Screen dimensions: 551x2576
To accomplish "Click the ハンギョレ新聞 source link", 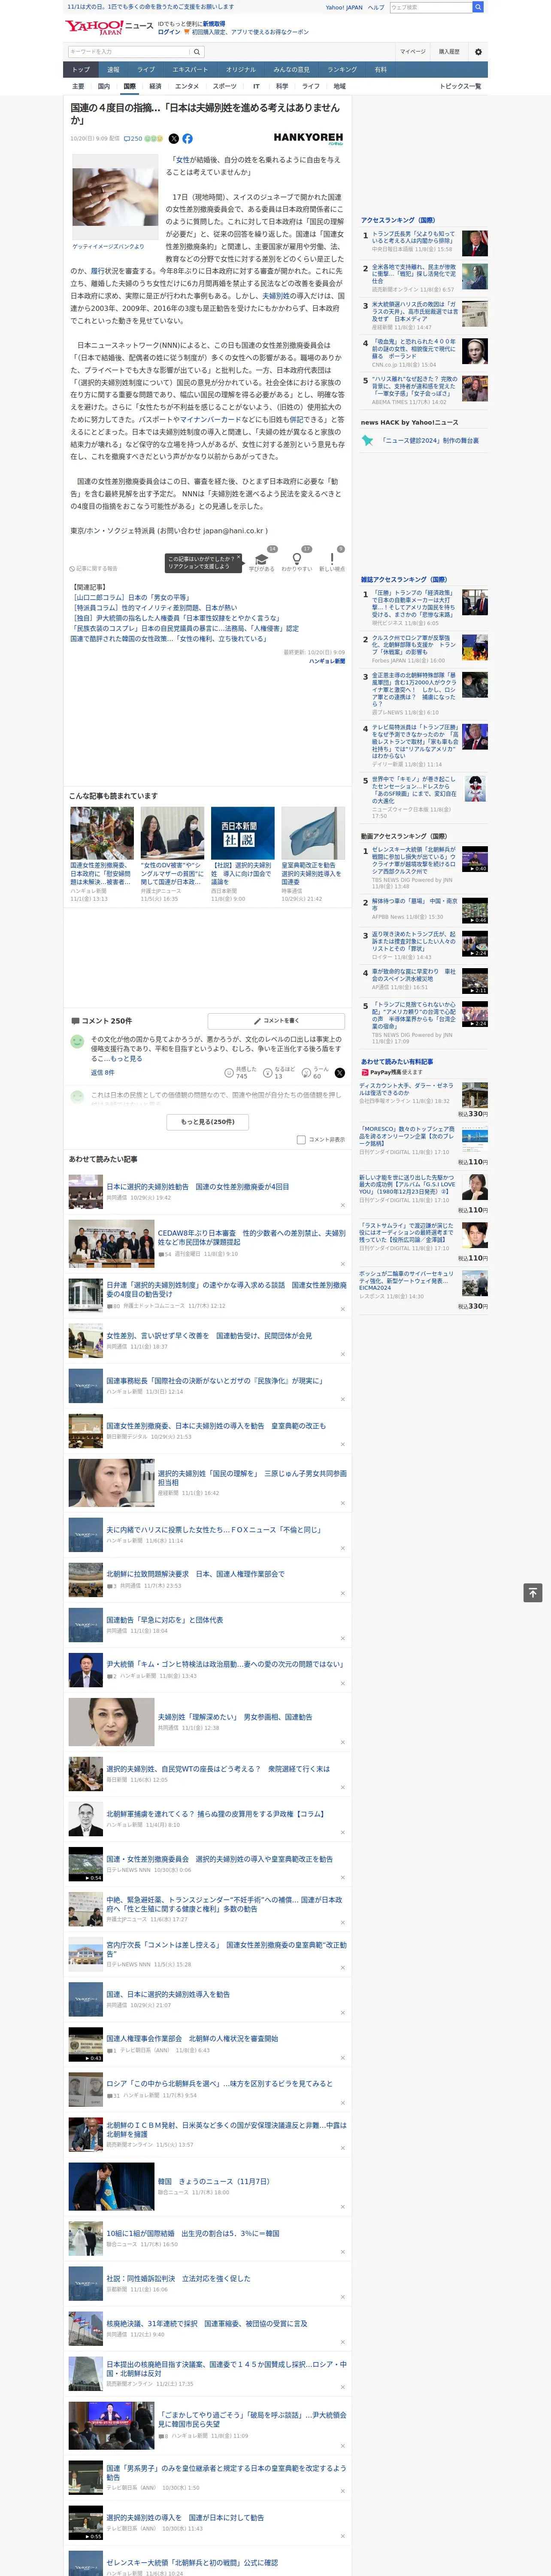I will point(326,661).
